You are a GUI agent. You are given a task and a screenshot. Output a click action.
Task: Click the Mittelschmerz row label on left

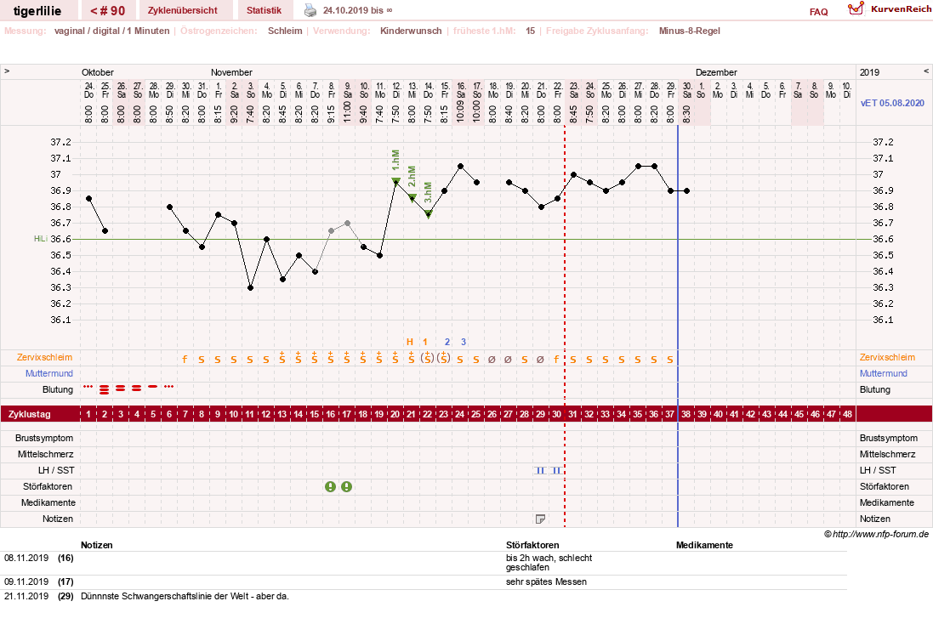[45, 455]
